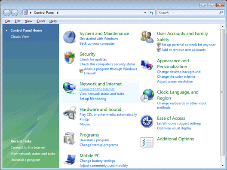Viewport: 227px width, 170px height.
Task: Click the User Accounts people icon
Action: point(147,37)
